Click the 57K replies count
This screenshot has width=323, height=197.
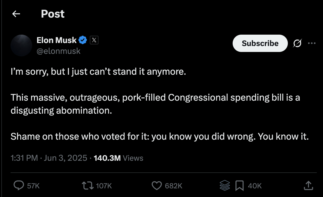(33, 186)
